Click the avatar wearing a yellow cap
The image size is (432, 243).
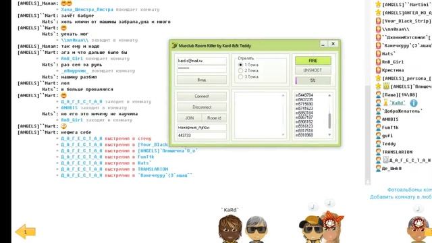[x=311, y=229]
